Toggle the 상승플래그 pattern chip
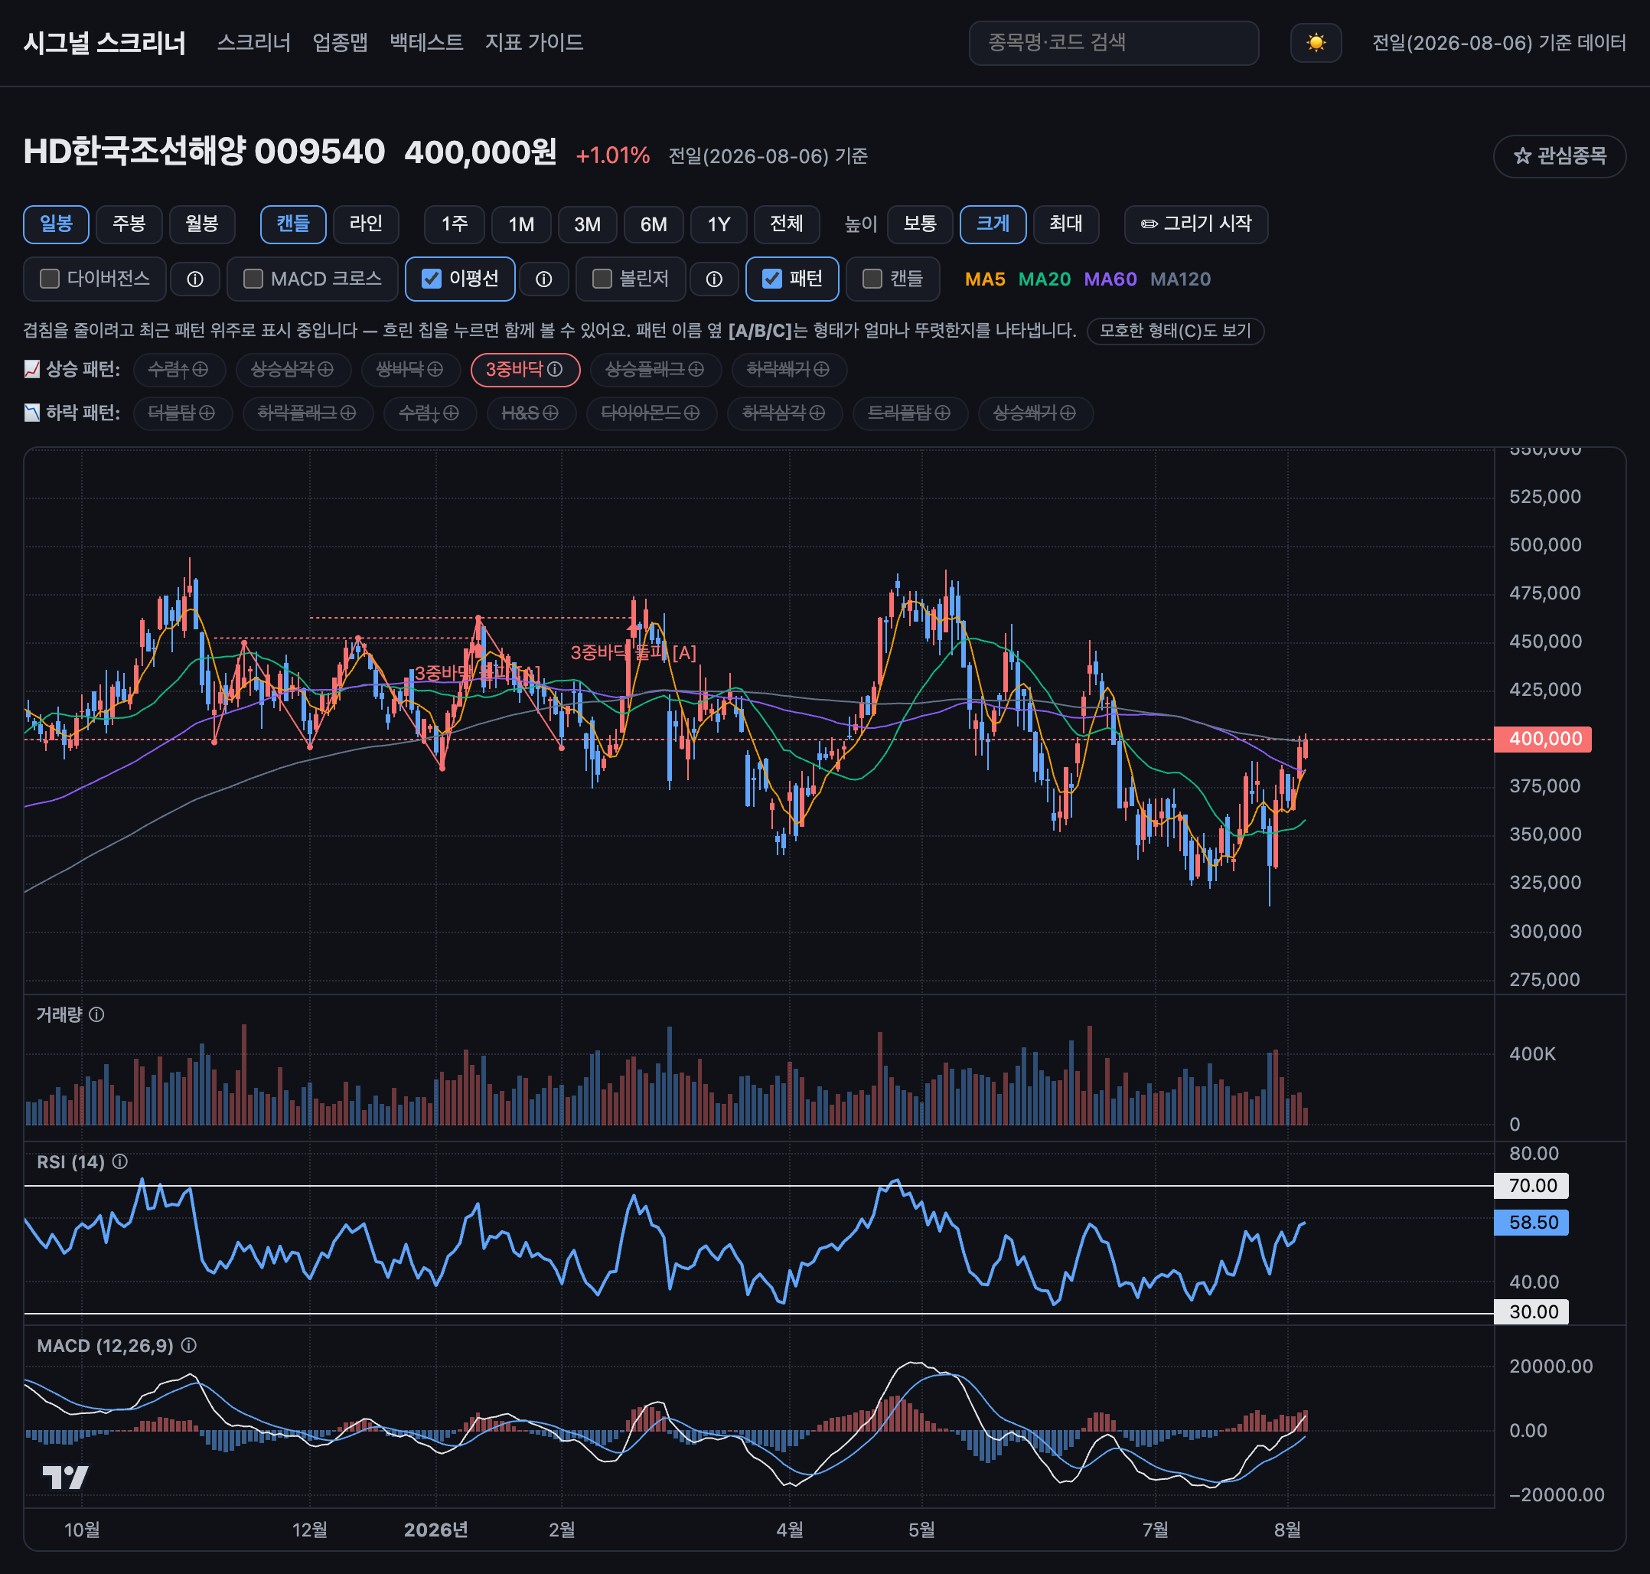Screen dimensions: 1650x1574 [655, 369]
